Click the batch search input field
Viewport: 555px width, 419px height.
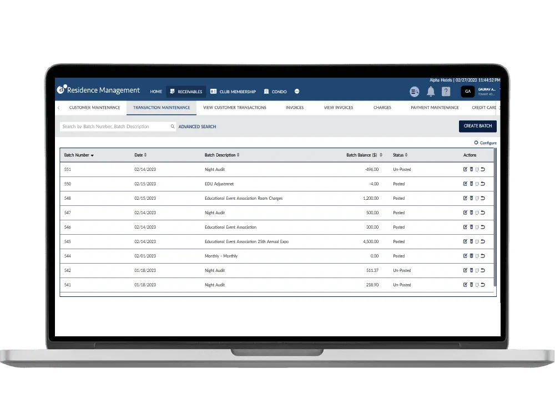114,127
